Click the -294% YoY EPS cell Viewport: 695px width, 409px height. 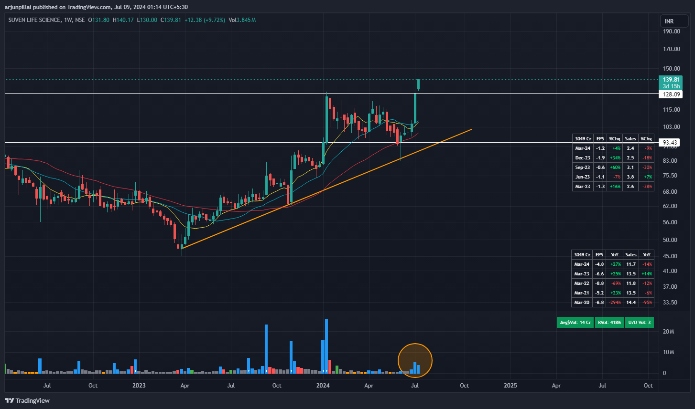615,302
